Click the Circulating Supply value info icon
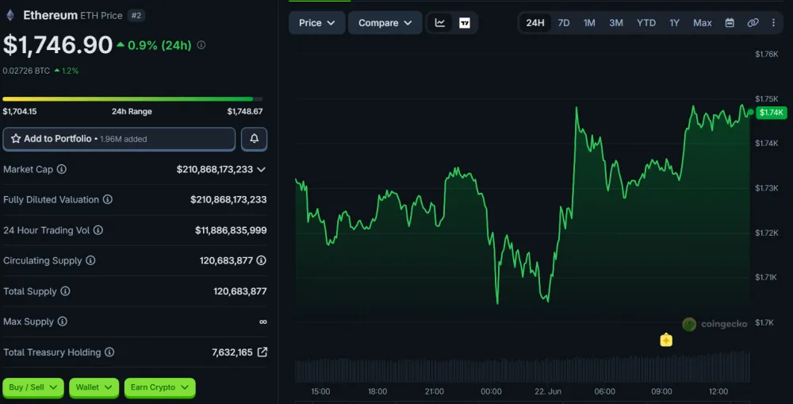Image resolution: width=793 pixels, height=404 pixels. click(x=261, y=260)
